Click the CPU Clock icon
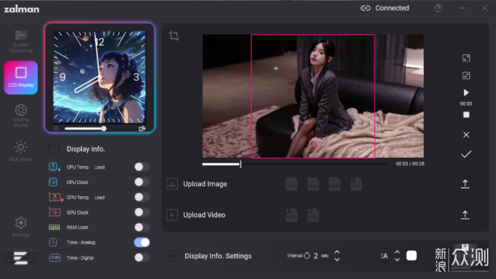Image resolution: width=496 pixels, height=279 pixels. (x=53, y=182)
